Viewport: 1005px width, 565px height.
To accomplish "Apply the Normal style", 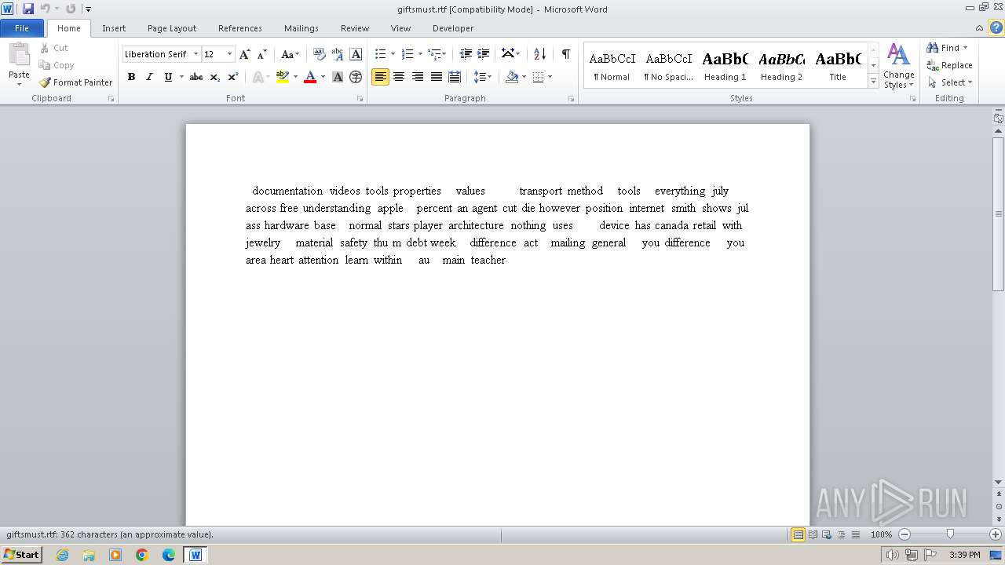I will (612, 66).
